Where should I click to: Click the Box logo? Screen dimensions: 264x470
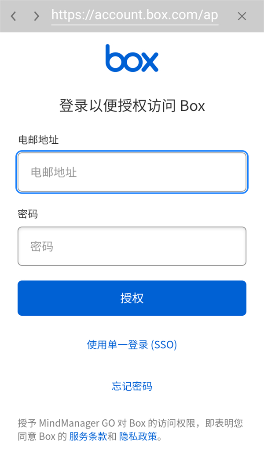coord(132,58)
